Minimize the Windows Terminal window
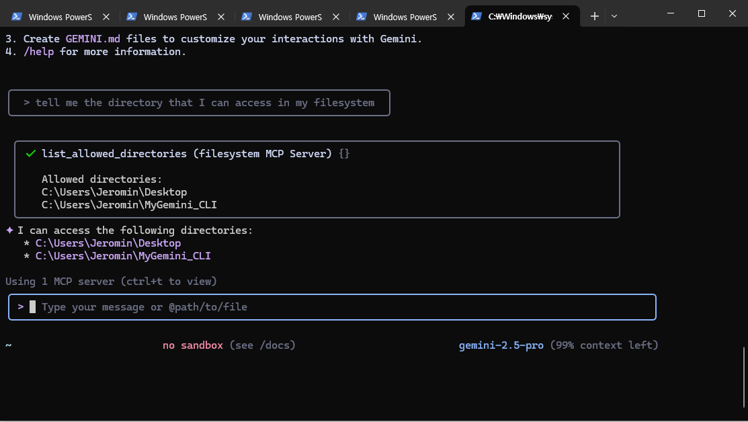Viewport: 748px width, 422px height. tap(671, 13)
